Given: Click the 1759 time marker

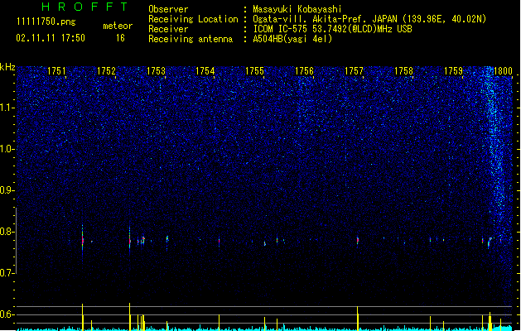Looking at the screenshot, I should coord(453,71).
